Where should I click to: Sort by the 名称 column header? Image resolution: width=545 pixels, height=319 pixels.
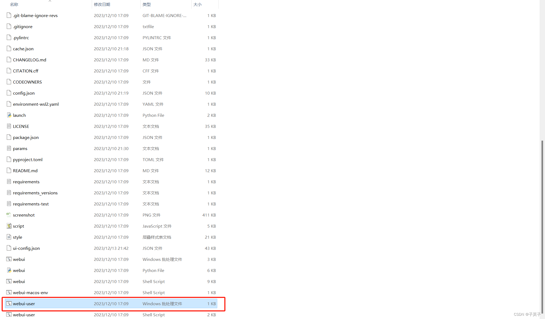tap(14, 4)
